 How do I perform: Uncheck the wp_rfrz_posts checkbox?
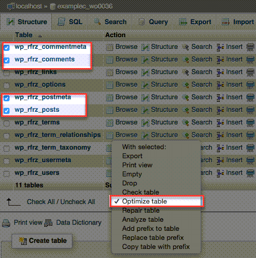(7, 110)
